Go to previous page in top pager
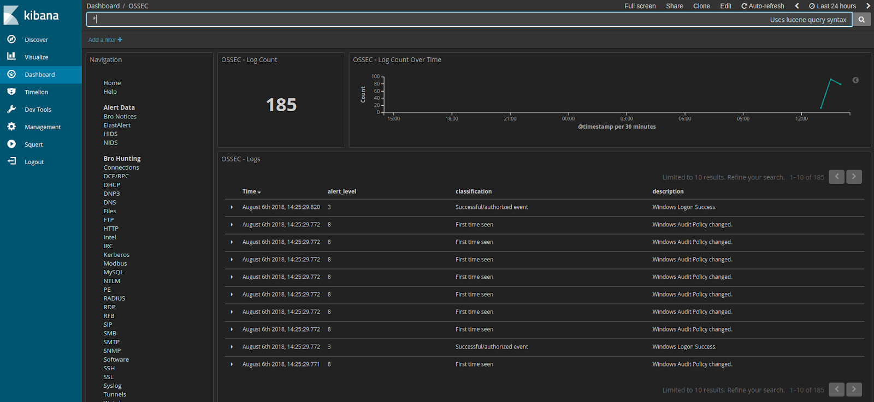 836,177
